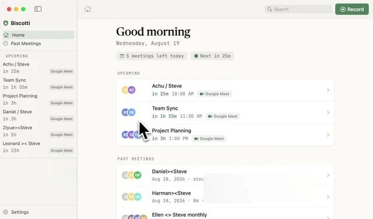Screen dimensions: 373x219
Task: Click green dot in Next in 25m badge
Action: [x=196, y=56]
